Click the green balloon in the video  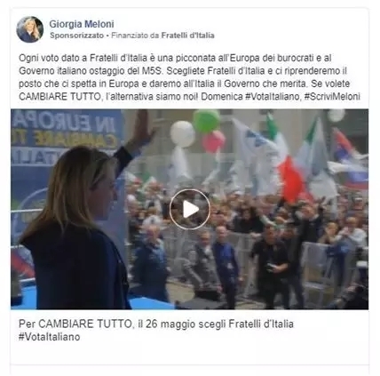click(207, 121)
